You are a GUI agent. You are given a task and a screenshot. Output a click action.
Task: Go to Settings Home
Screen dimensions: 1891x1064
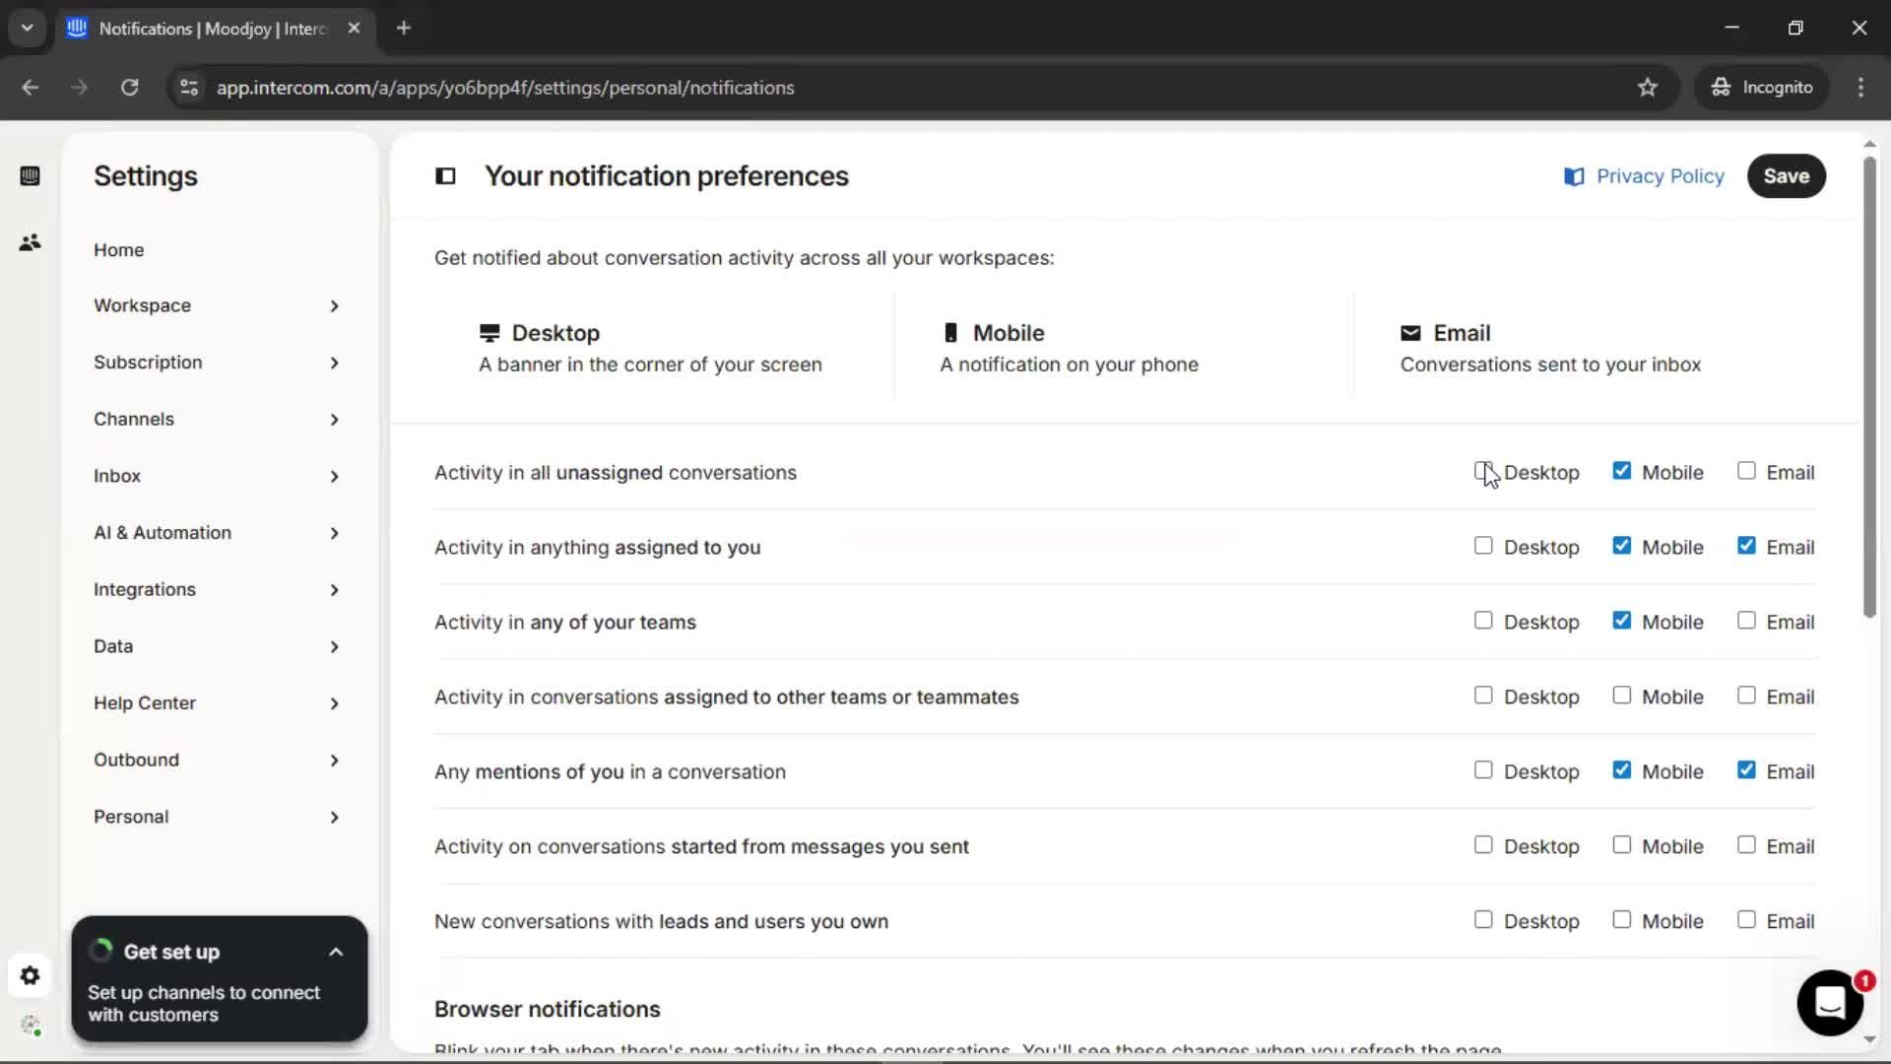point(119,250)
